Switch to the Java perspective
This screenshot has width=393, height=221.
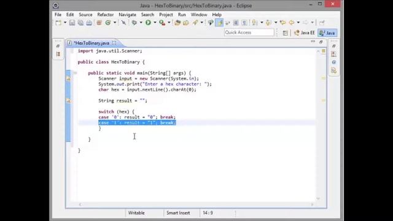click(x=327, y=33)
